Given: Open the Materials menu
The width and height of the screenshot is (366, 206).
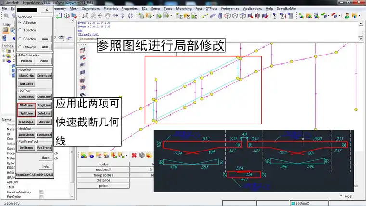Looking at the screenshot, I should pos(110,8).
